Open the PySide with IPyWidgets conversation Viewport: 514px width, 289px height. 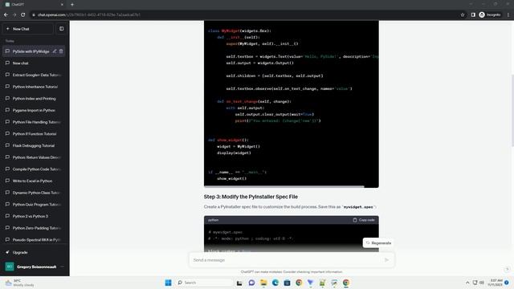[x=31, y=51]
